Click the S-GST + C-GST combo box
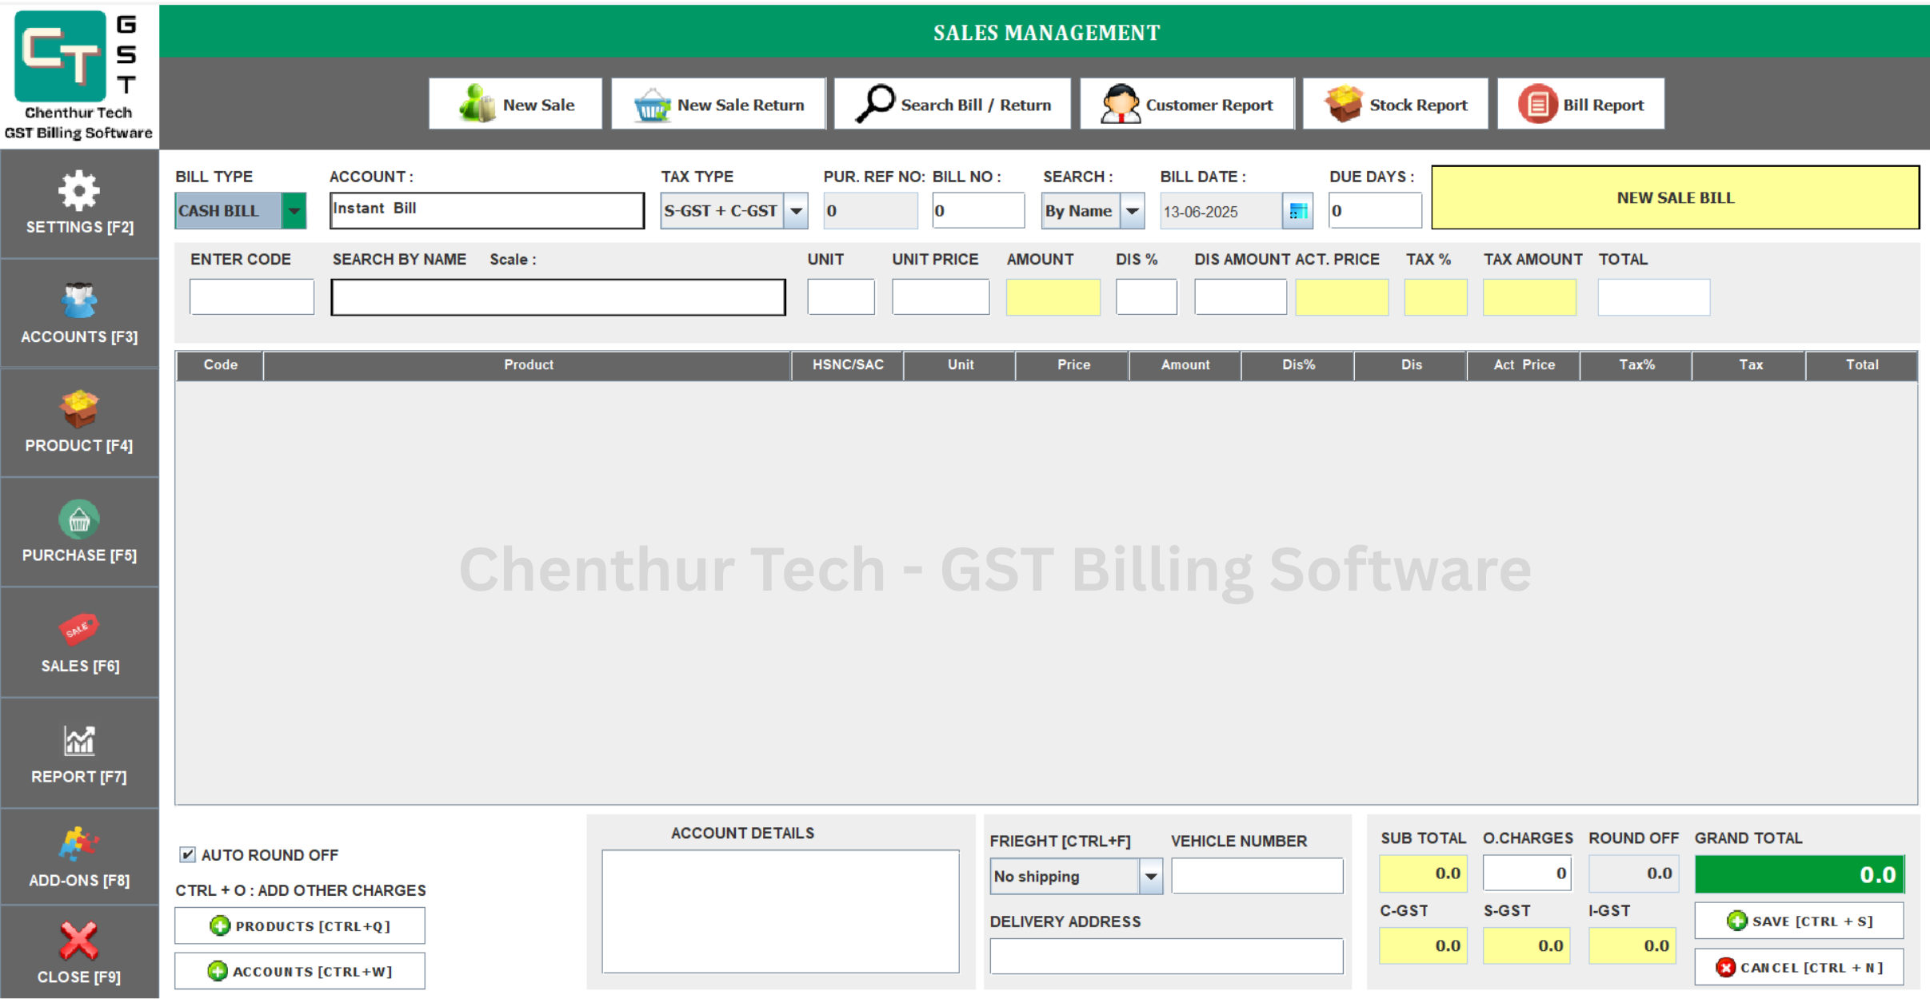Screen dimensions: 1930x999 pos(733,211)
